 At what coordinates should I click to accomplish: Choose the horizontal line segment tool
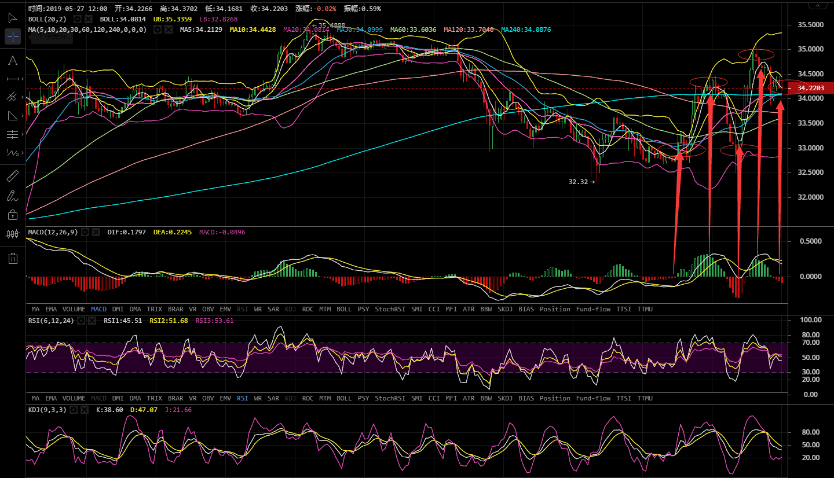13,79
